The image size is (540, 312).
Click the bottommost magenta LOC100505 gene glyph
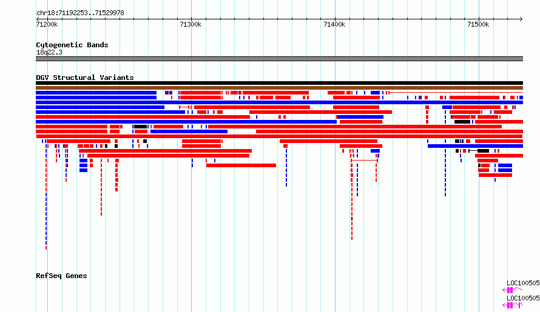point(513,305)
